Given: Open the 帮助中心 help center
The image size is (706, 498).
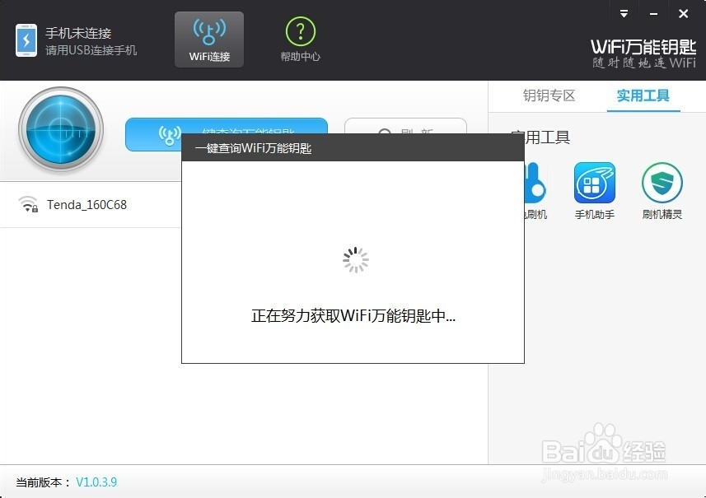Looking at the screenshot, I should click(x=301, y=40).
